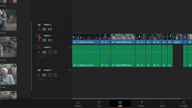Image resolution: width=192 pixels, height=108 pixels.
Task: Switch to the Cut page
Action: pos(99,104)
